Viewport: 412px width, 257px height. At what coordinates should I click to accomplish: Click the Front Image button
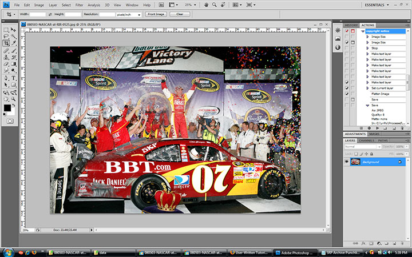156,14
